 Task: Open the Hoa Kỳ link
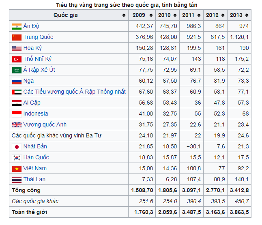[32, 48]
